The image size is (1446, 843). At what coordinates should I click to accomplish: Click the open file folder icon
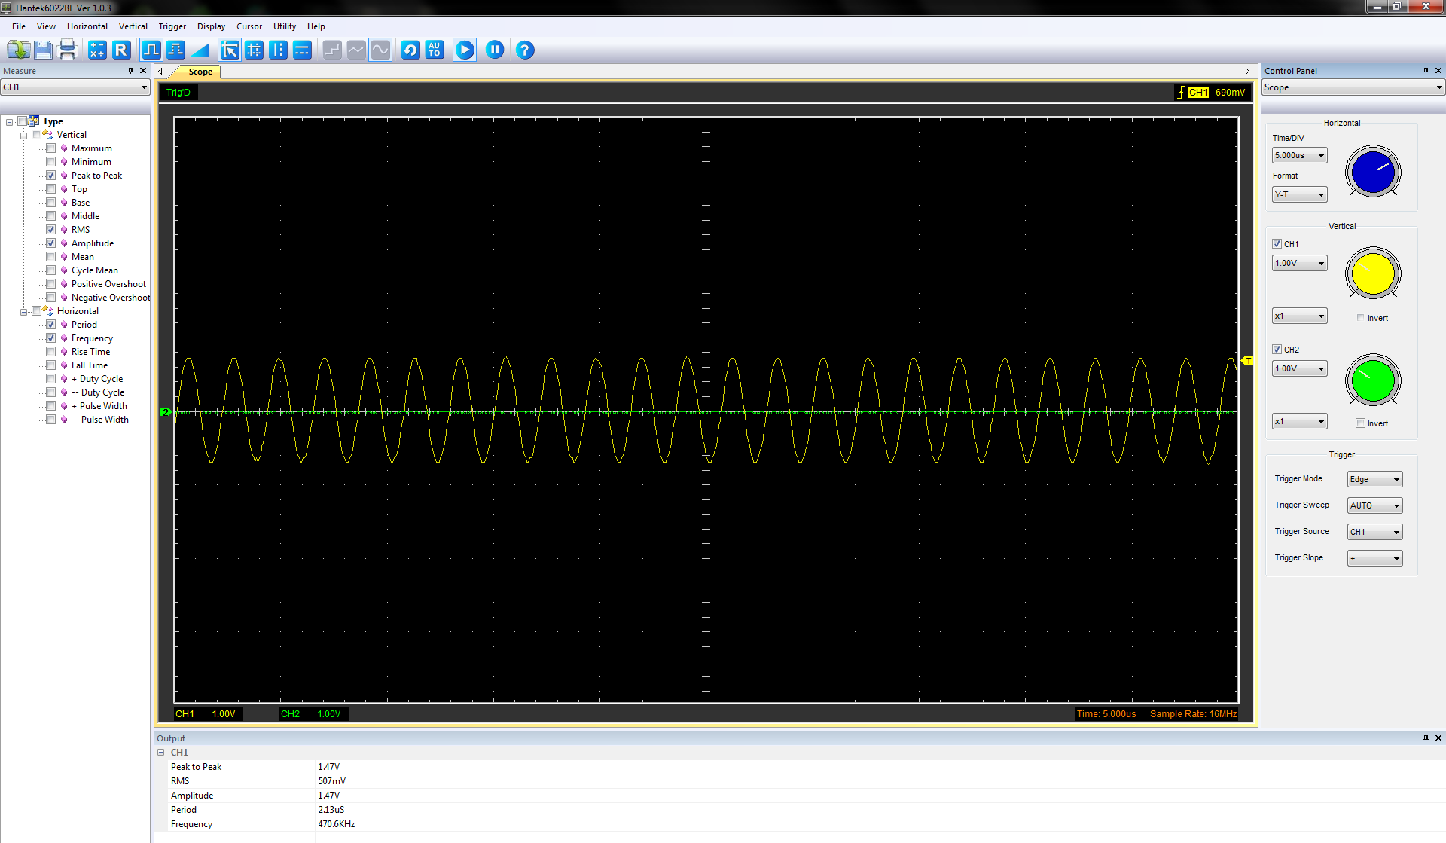18,50
